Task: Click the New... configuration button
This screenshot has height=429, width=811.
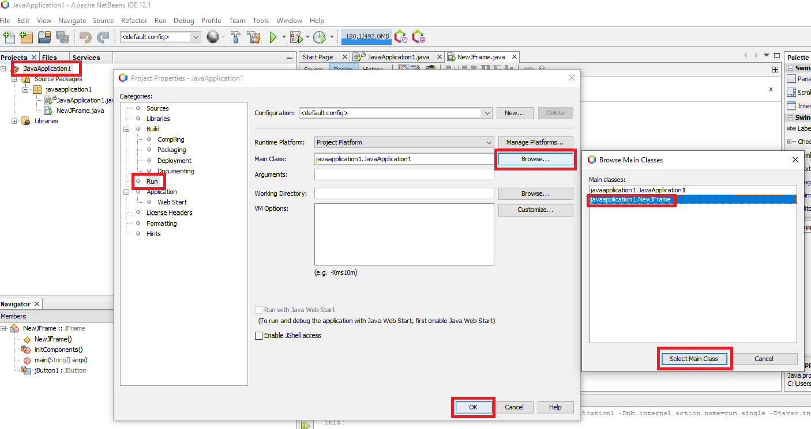Action: coord(515,113)
